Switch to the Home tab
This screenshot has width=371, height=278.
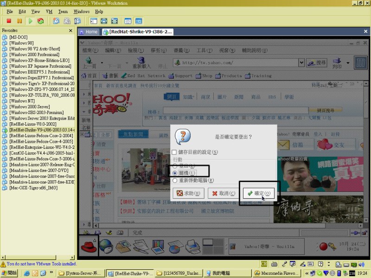click(x=89, y=32)
